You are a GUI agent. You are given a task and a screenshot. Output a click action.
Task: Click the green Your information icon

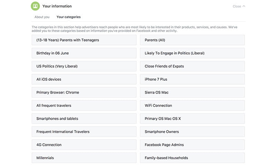(x=35, y=6)
